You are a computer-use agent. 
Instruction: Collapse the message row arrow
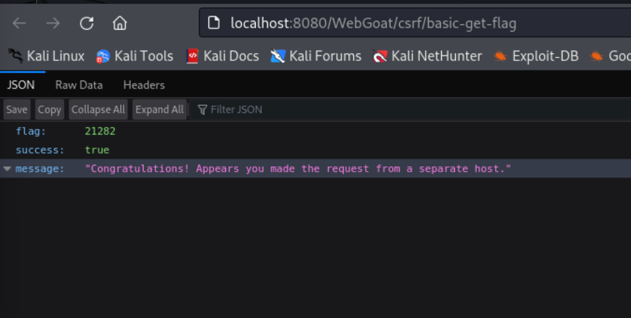[x=7, y=169]
